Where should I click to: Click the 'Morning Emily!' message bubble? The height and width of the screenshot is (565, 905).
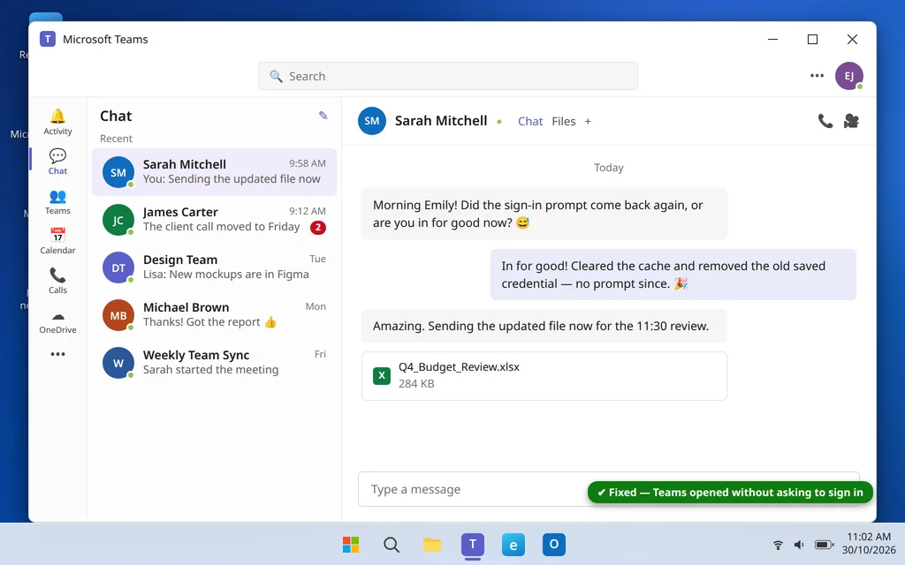[x=544, y=214]
